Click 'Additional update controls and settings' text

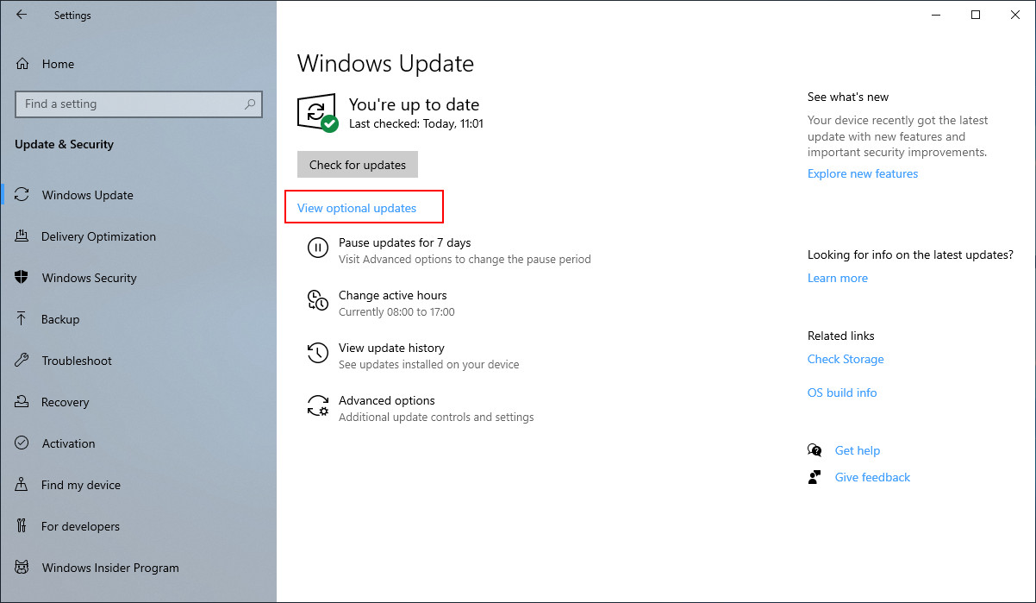click(x=436, y=417)
